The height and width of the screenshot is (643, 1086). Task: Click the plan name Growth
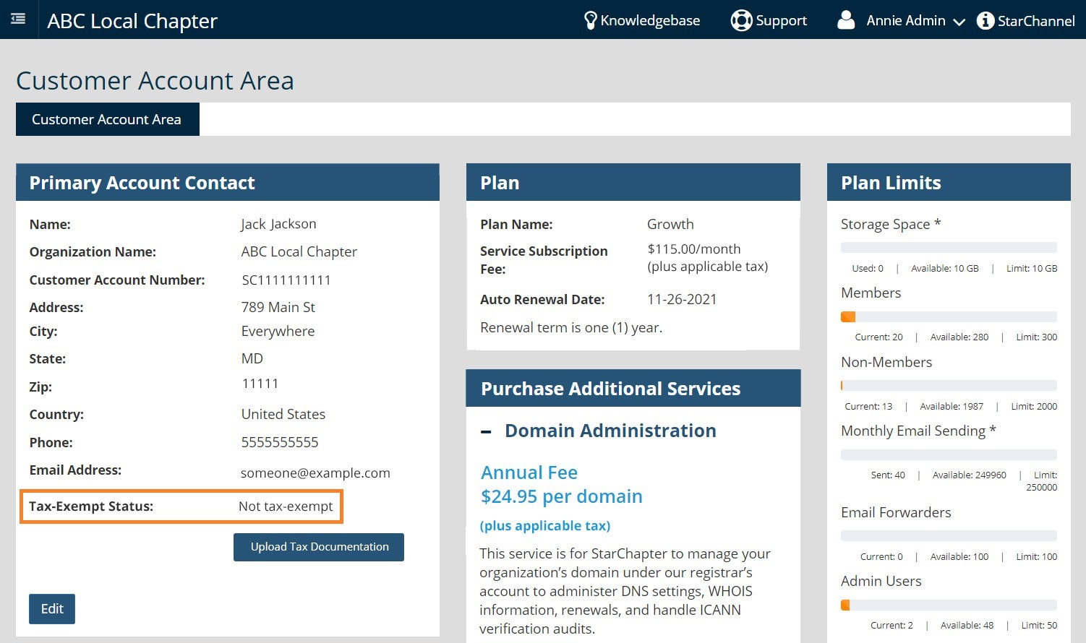click(x=670, y=224)
